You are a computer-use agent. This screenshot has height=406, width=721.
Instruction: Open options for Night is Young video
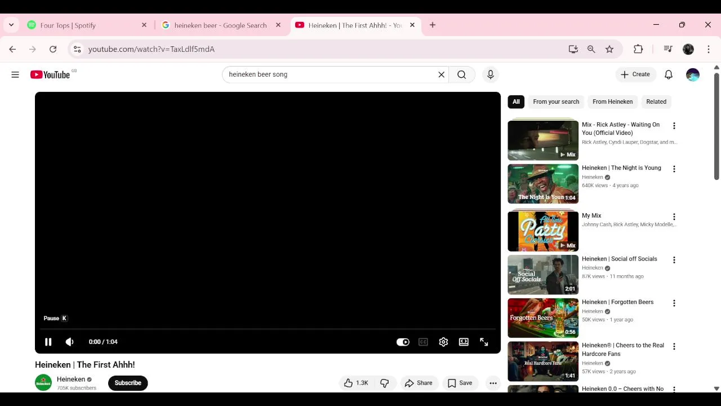pos(674,169)
